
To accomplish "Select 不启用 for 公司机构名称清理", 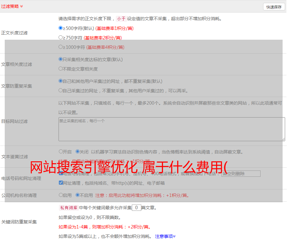I will 77,195.
